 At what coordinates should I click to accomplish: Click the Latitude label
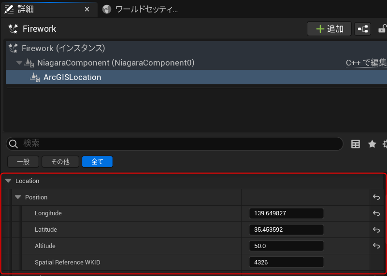click(46, 229)
